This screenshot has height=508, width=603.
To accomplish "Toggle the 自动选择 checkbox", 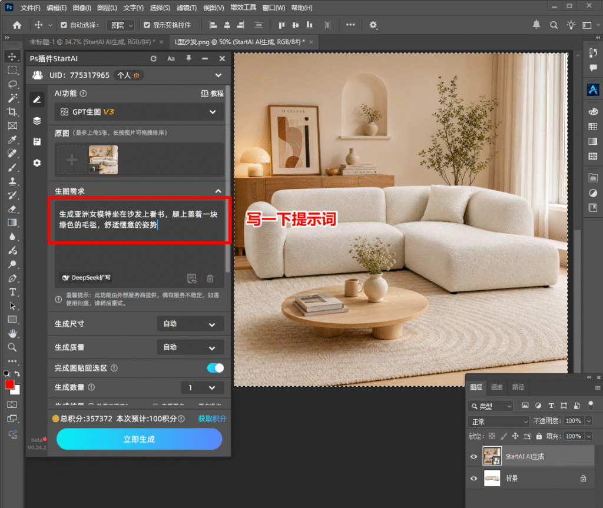I will tap(64, 25).
